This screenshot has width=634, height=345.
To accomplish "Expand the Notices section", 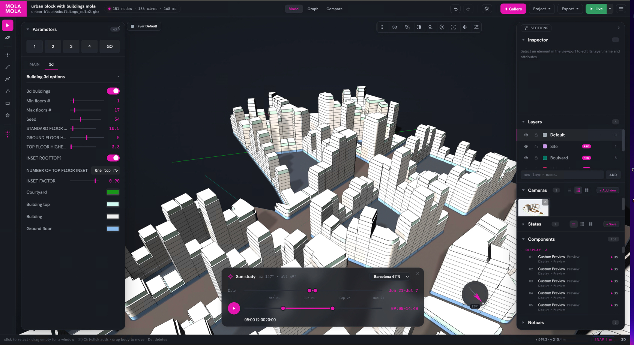I will [523, 322].
